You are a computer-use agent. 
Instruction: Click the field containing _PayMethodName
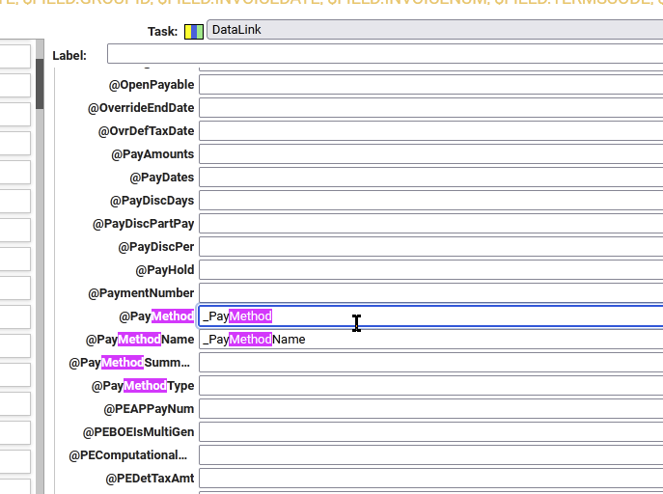click(430, 340)
